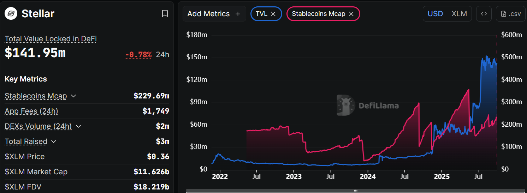527x193 pixels.
Task: Expand the Stablecoins Mcap details
Action: click(73, 96)
